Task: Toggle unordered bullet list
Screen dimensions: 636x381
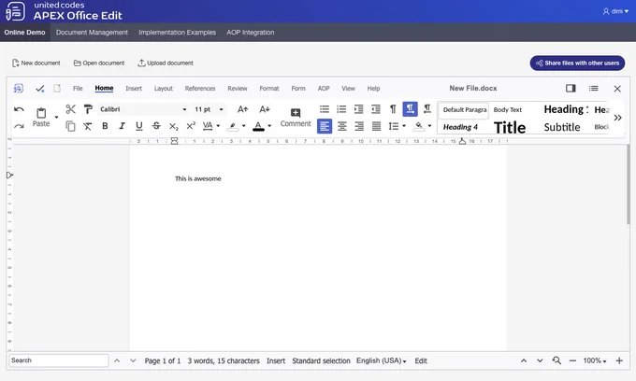Action: pyautogui.click(x=325, y=109)
